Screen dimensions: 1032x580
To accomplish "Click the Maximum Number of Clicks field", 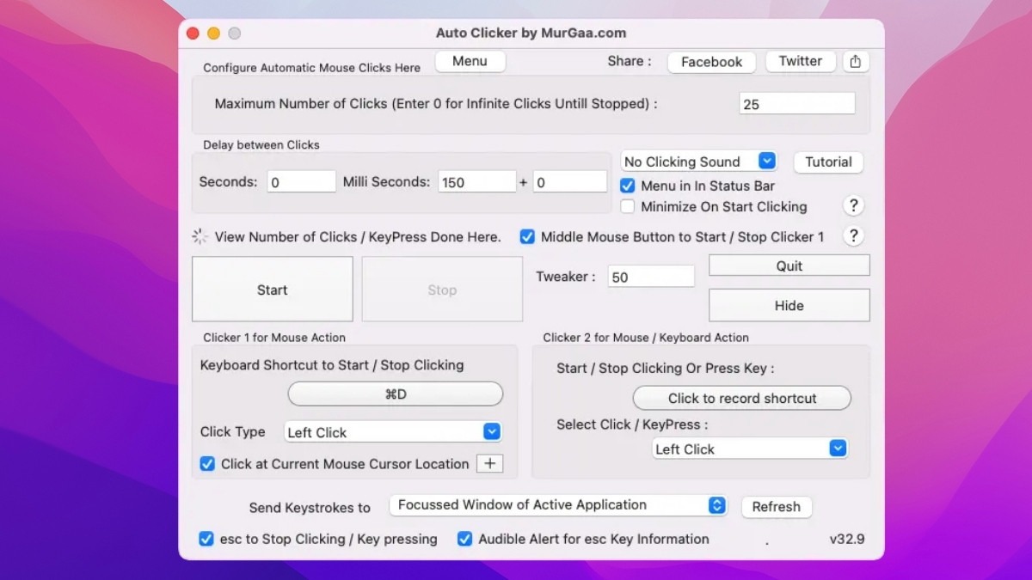I will 797,104.
